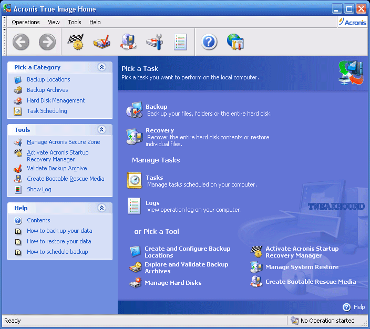
Task: Click the Tasks clock icon
Action: (x=134, y=181)
